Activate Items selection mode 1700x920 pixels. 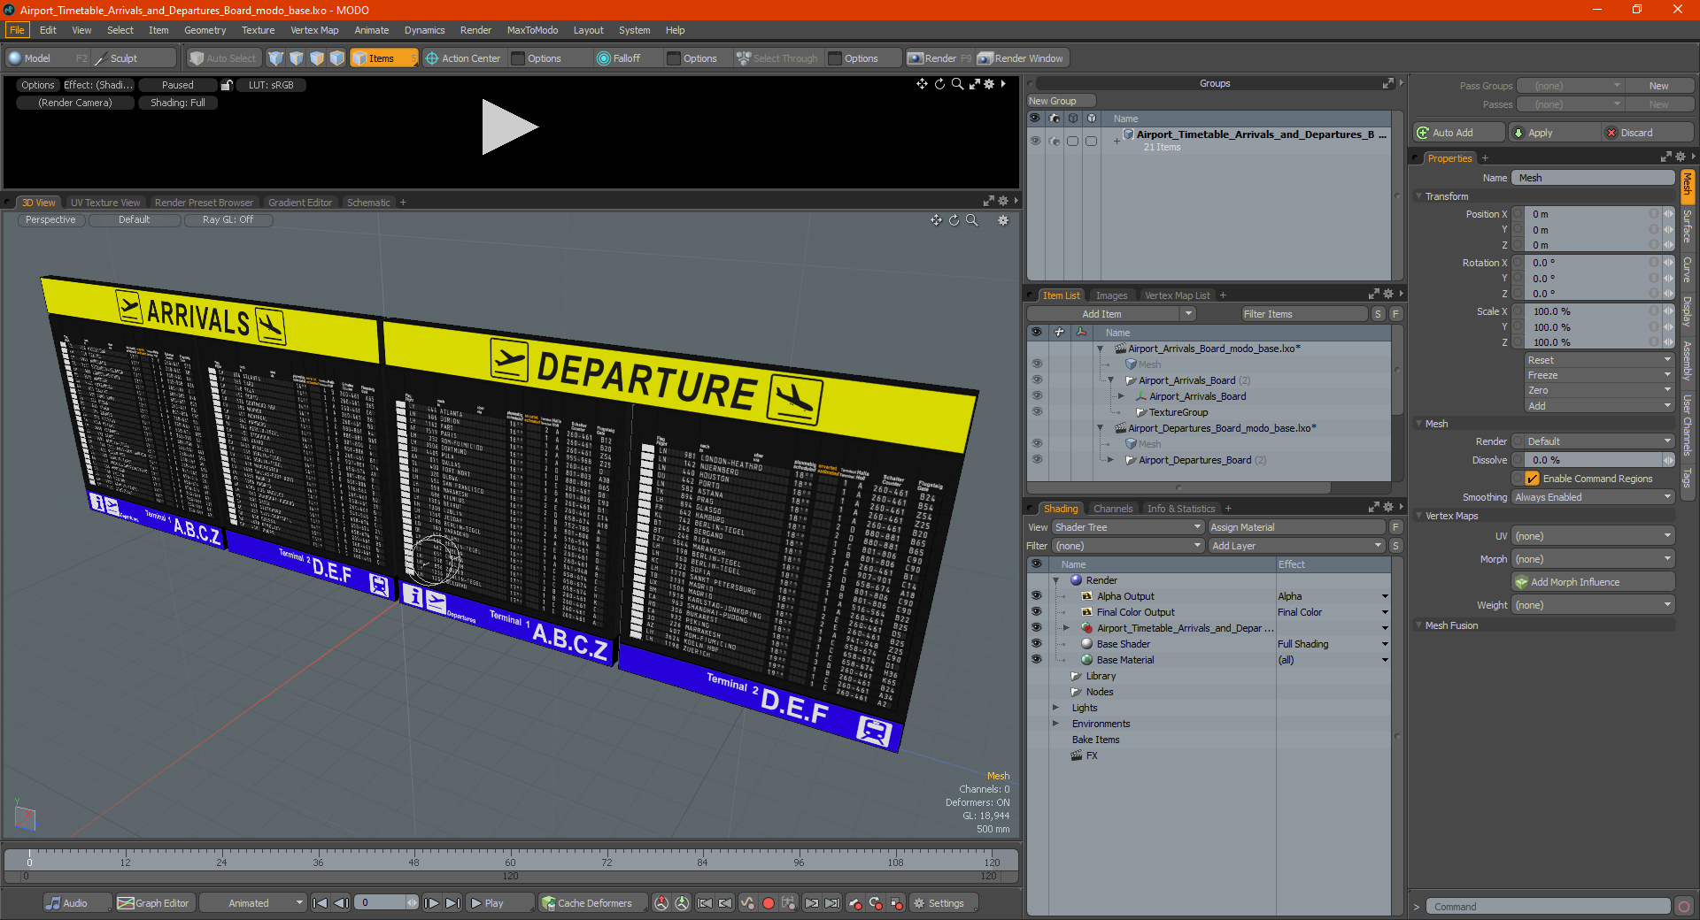[x=383, y=58]
